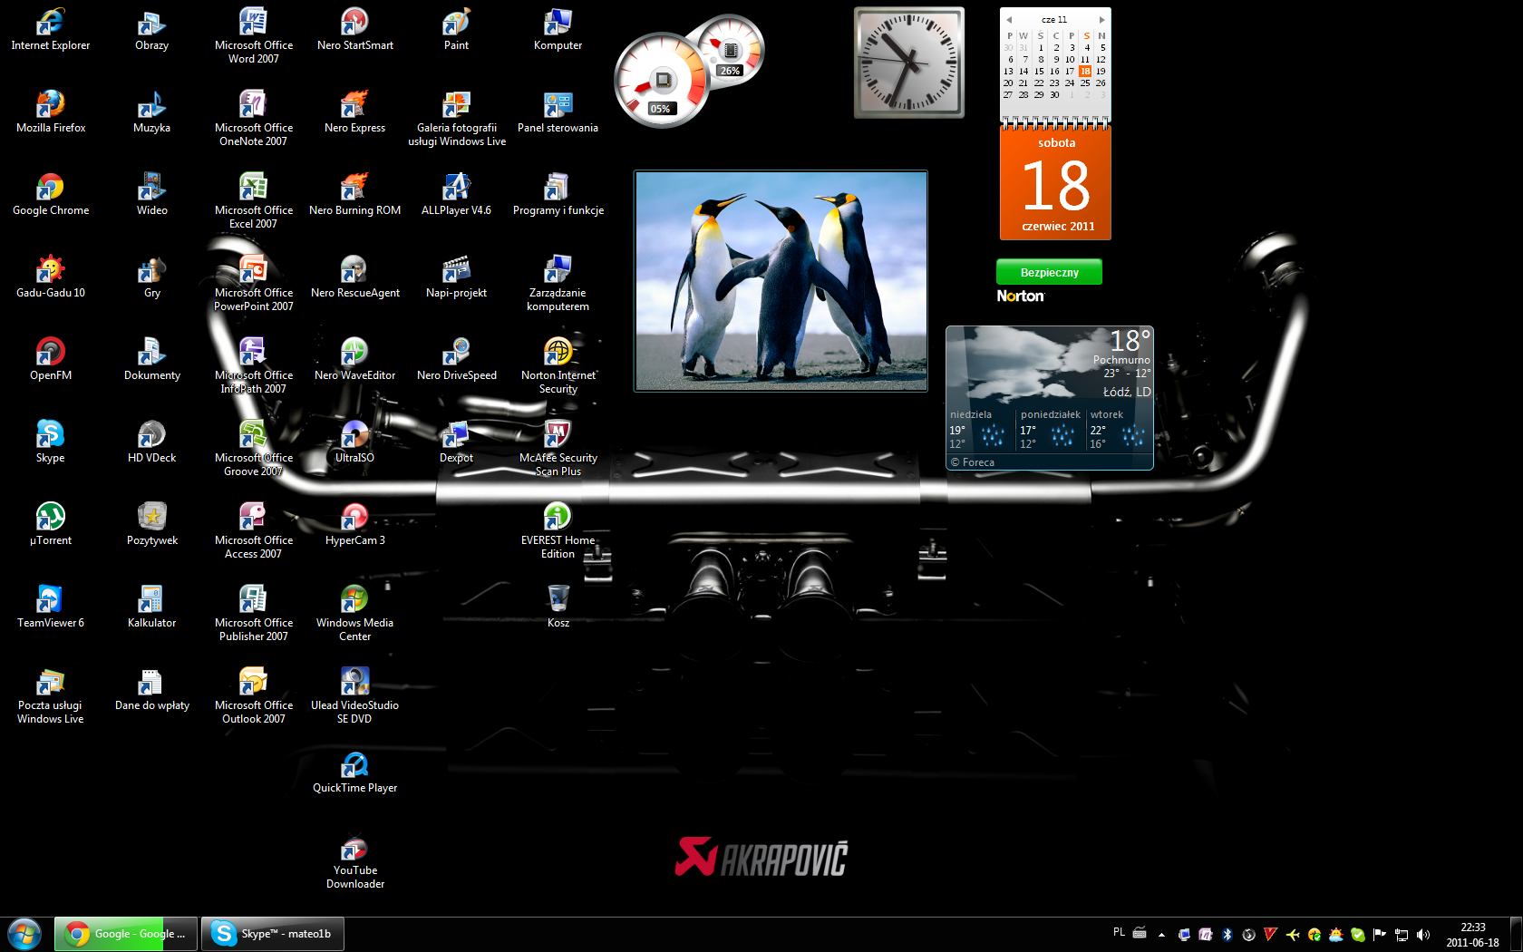Click the Microsoft Office OneNote 2007 icon
The image size is (1523, 952).
[x=254, y=119]
